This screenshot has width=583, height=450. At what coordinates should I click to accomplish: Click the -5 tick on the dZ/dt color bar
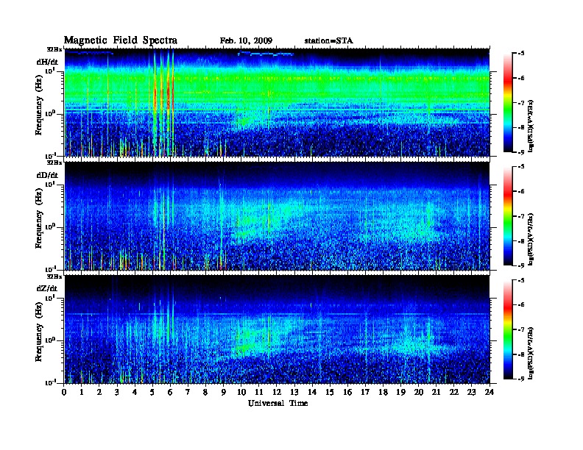click(x=521, y=280)
